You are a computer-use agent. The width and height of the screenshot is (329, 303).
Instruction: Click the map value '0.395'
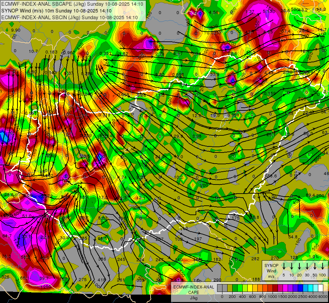click(234, 115)
